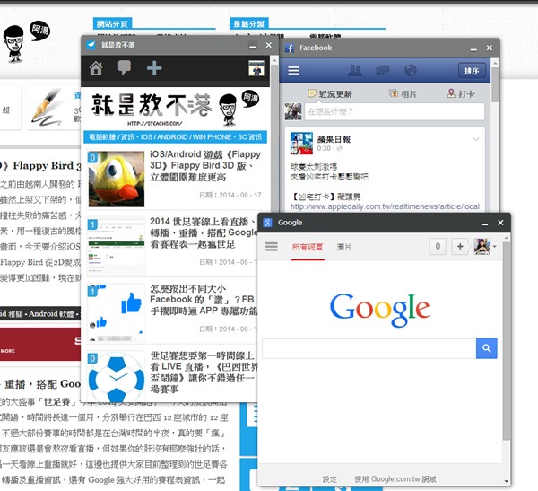Click the Google+ share plus button

point(460,246)
